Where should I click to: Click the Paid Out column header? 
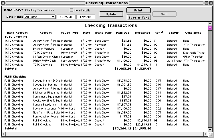point(122,33)
